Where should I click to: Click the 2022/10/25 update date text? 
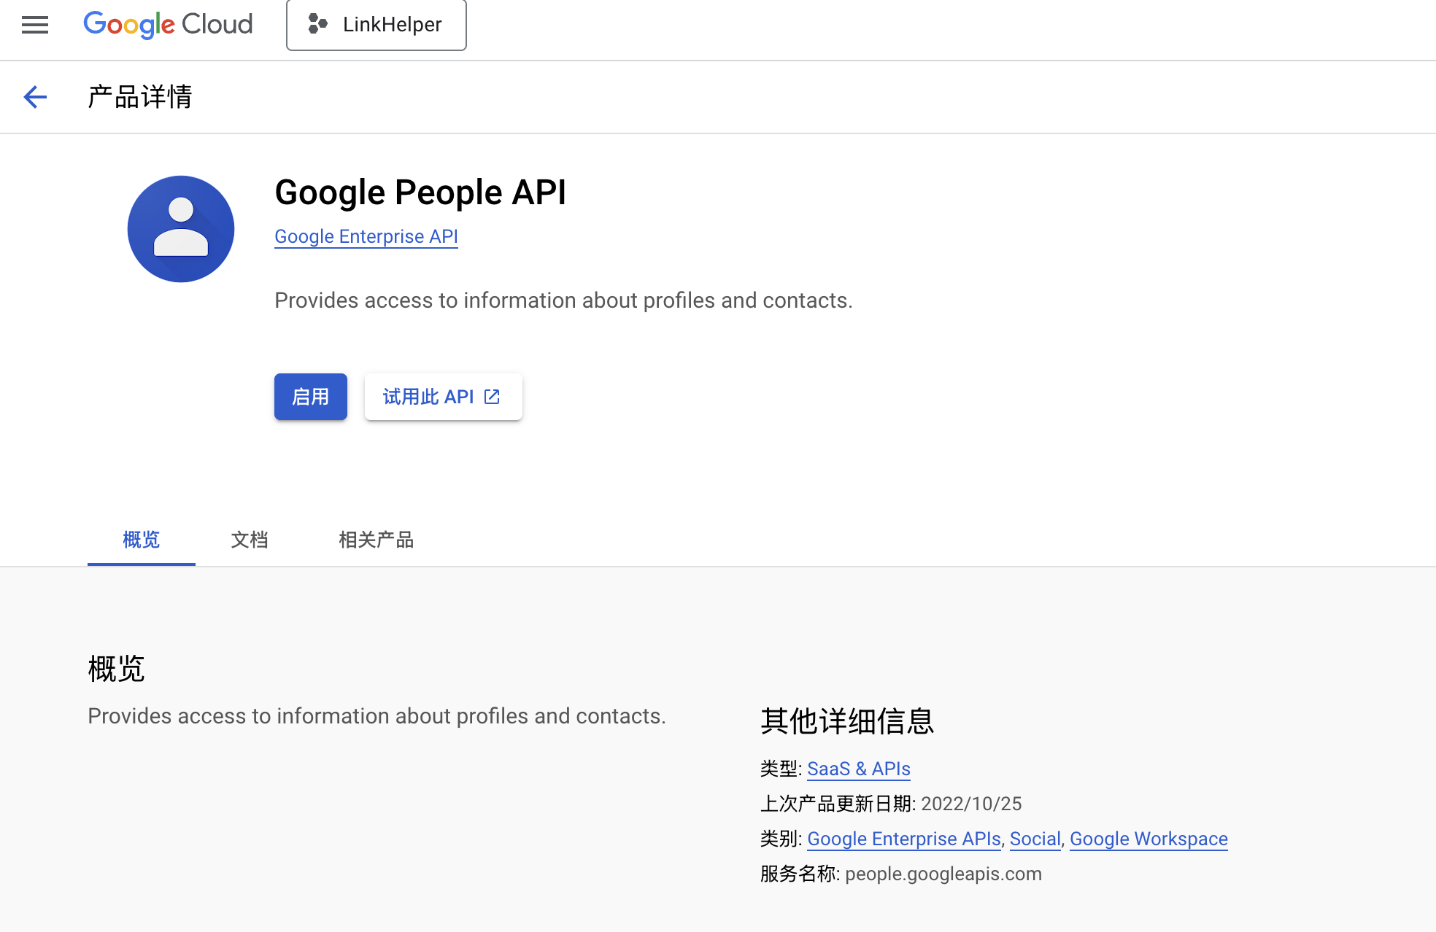pos(971,804)
